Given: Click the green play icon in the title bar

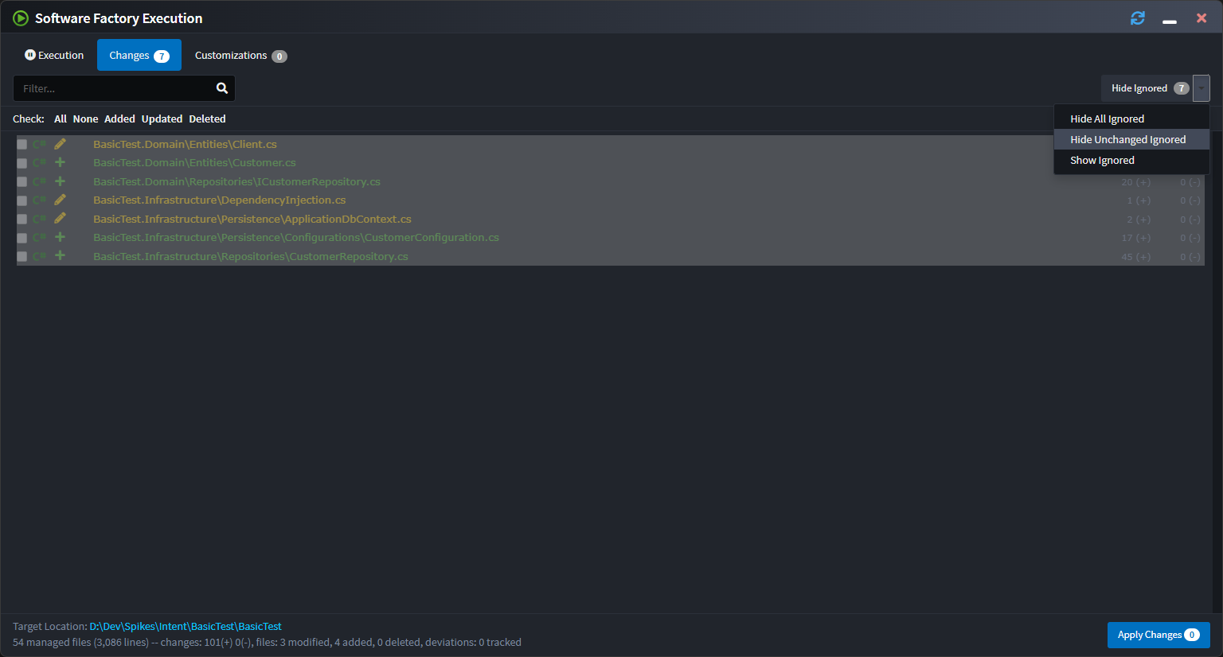Looking at the screenshot, I should click(x=21, y=17).
